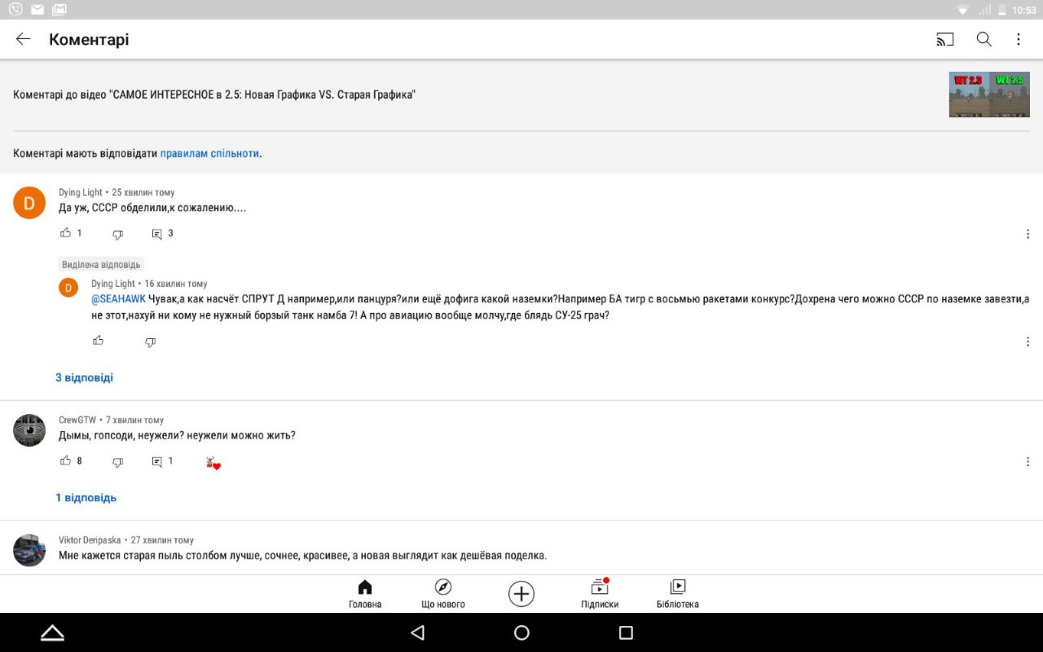Open the Що нового tab
This screenshot has width=1043, height=652.
[443, 594]
